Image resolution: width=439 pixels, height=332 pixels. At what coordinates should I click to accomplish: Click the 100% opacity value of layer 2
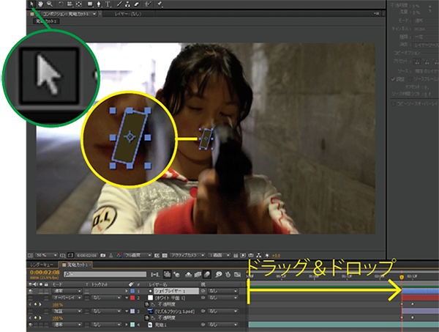point(57,305)
